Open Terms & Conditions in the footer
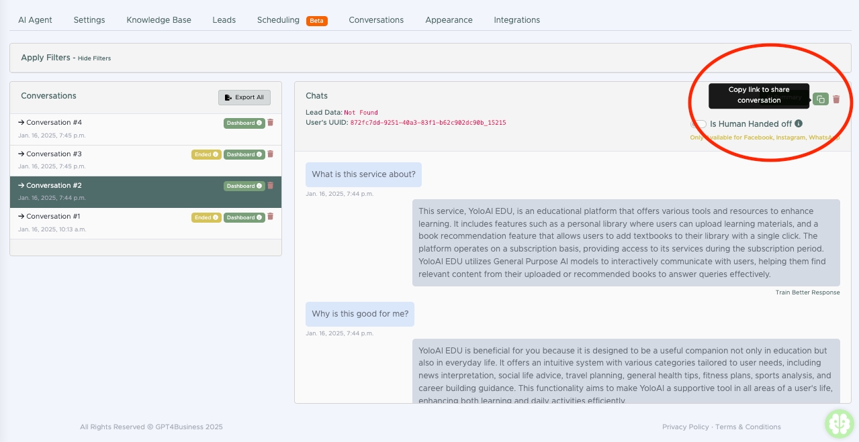859x442 pixels. 748,427
